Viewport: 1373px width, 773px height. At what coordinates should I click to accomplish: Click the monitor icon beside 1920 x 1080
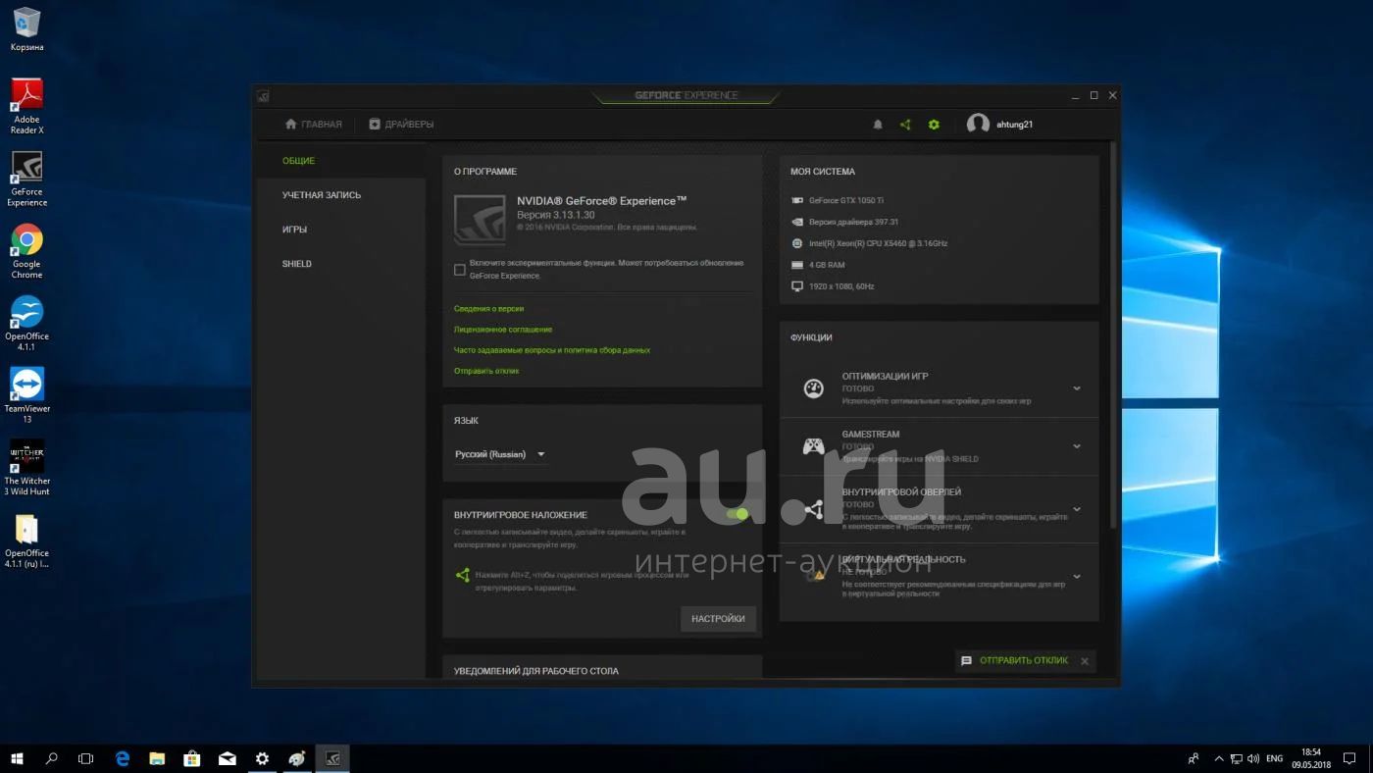[x=797, y=286]
